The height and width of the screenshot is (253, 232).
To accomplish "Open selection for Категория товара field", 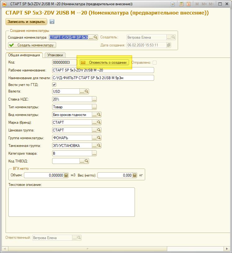I will tap(94, 153).
